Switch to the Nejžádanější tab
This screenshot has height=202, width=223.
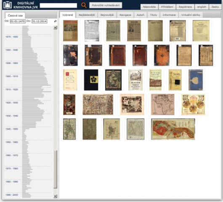point(87,15)
